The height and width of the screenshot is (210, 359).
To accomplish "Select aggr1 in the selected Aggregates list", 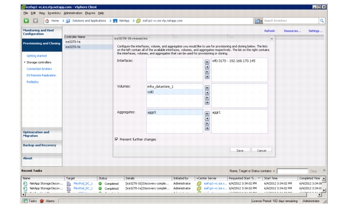I will tap(240, 112).
